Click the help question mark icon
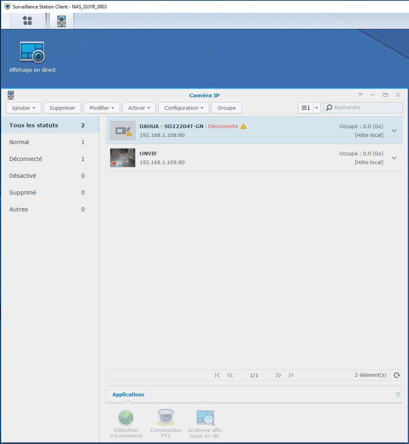This screenshot has height=444, width=409. [x=360, y=95]
